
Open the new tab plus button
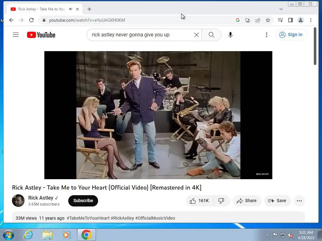coord(89,9)
